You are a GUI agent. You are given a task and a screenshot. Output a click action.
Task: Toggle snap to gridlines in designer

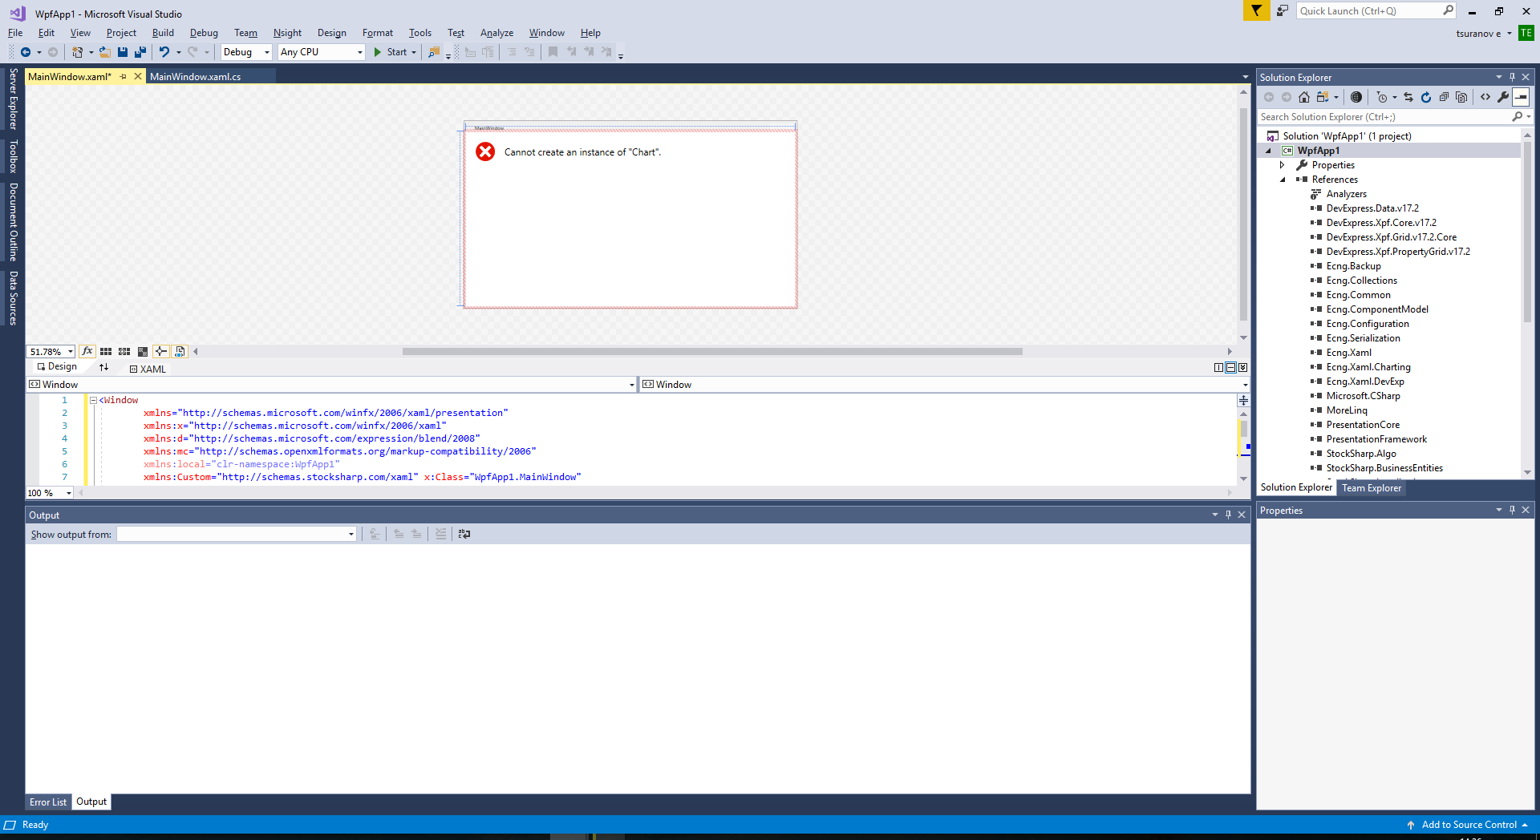124,351
